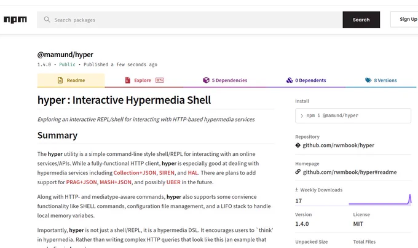The image size is (418, 248).
Task: Open the github.com/rwmbook/hyper#readme homepage link
Action: [x=350, y=172]
